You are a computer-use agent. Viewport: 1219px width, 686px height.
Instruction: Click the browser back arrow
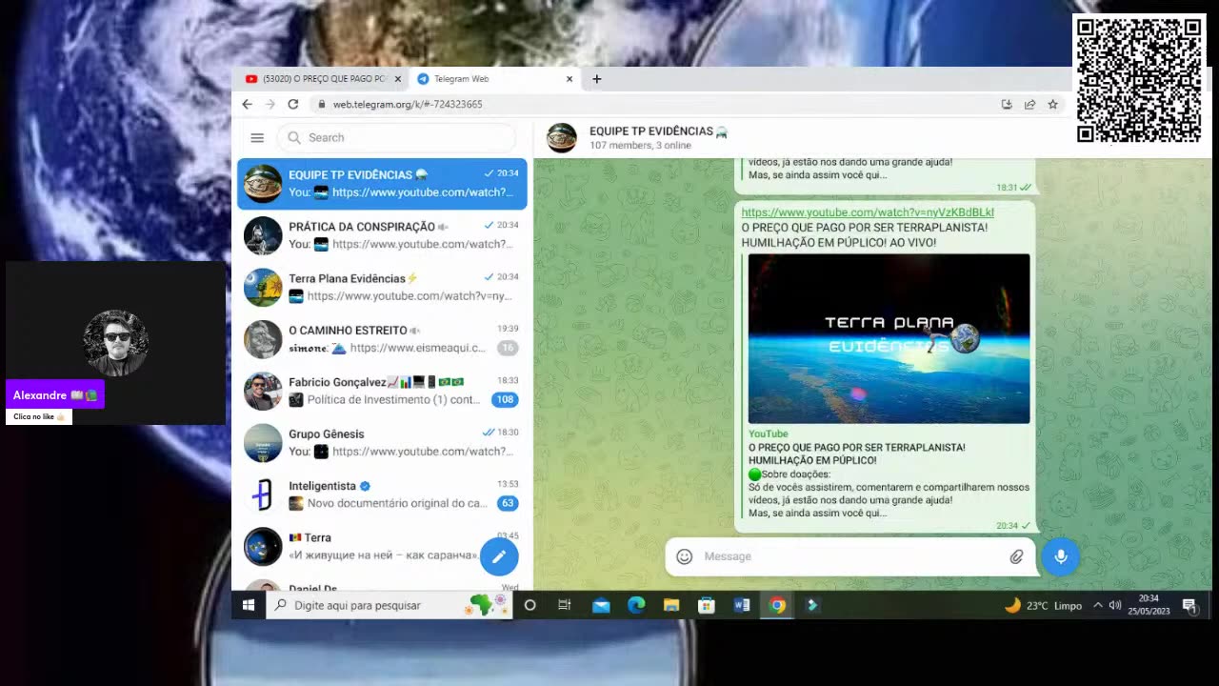point(248,104)
